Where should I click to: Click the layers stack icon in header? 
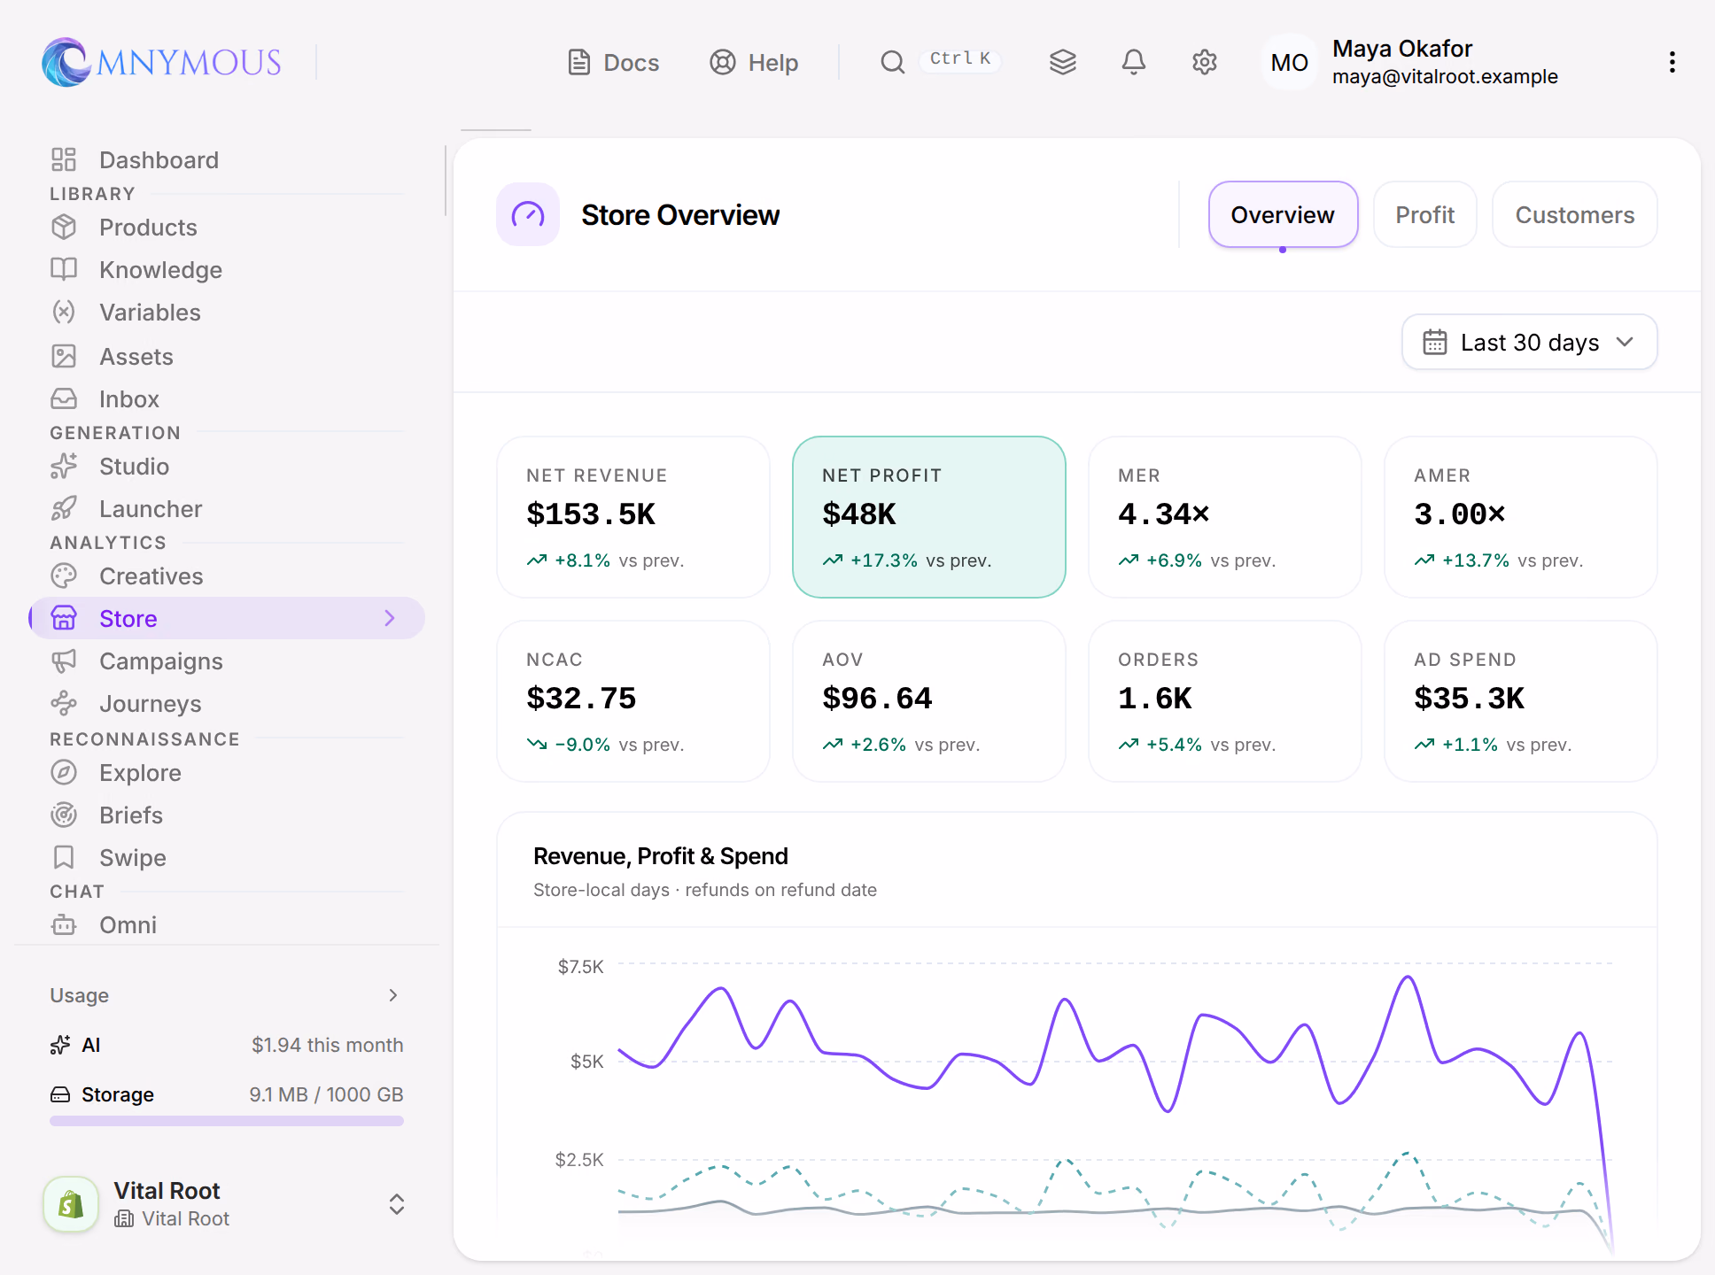tap(1062, 62)
